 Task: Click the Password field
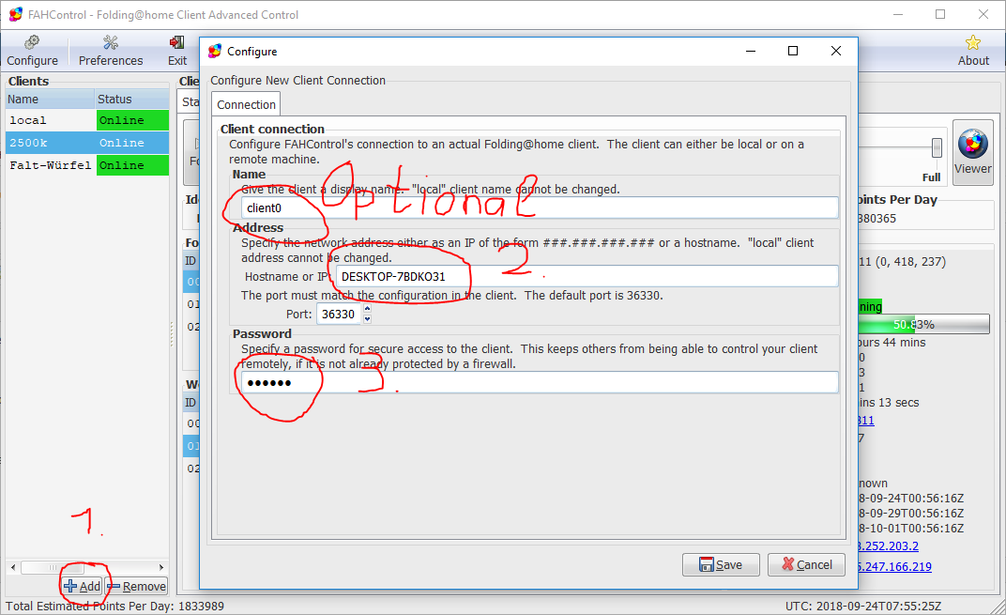point(540,382)
